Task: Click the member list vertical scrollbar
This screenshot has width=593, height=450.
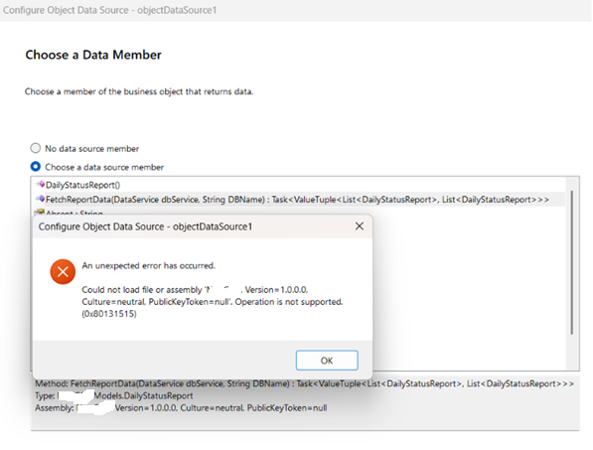Action: click(x=572, y=262)
